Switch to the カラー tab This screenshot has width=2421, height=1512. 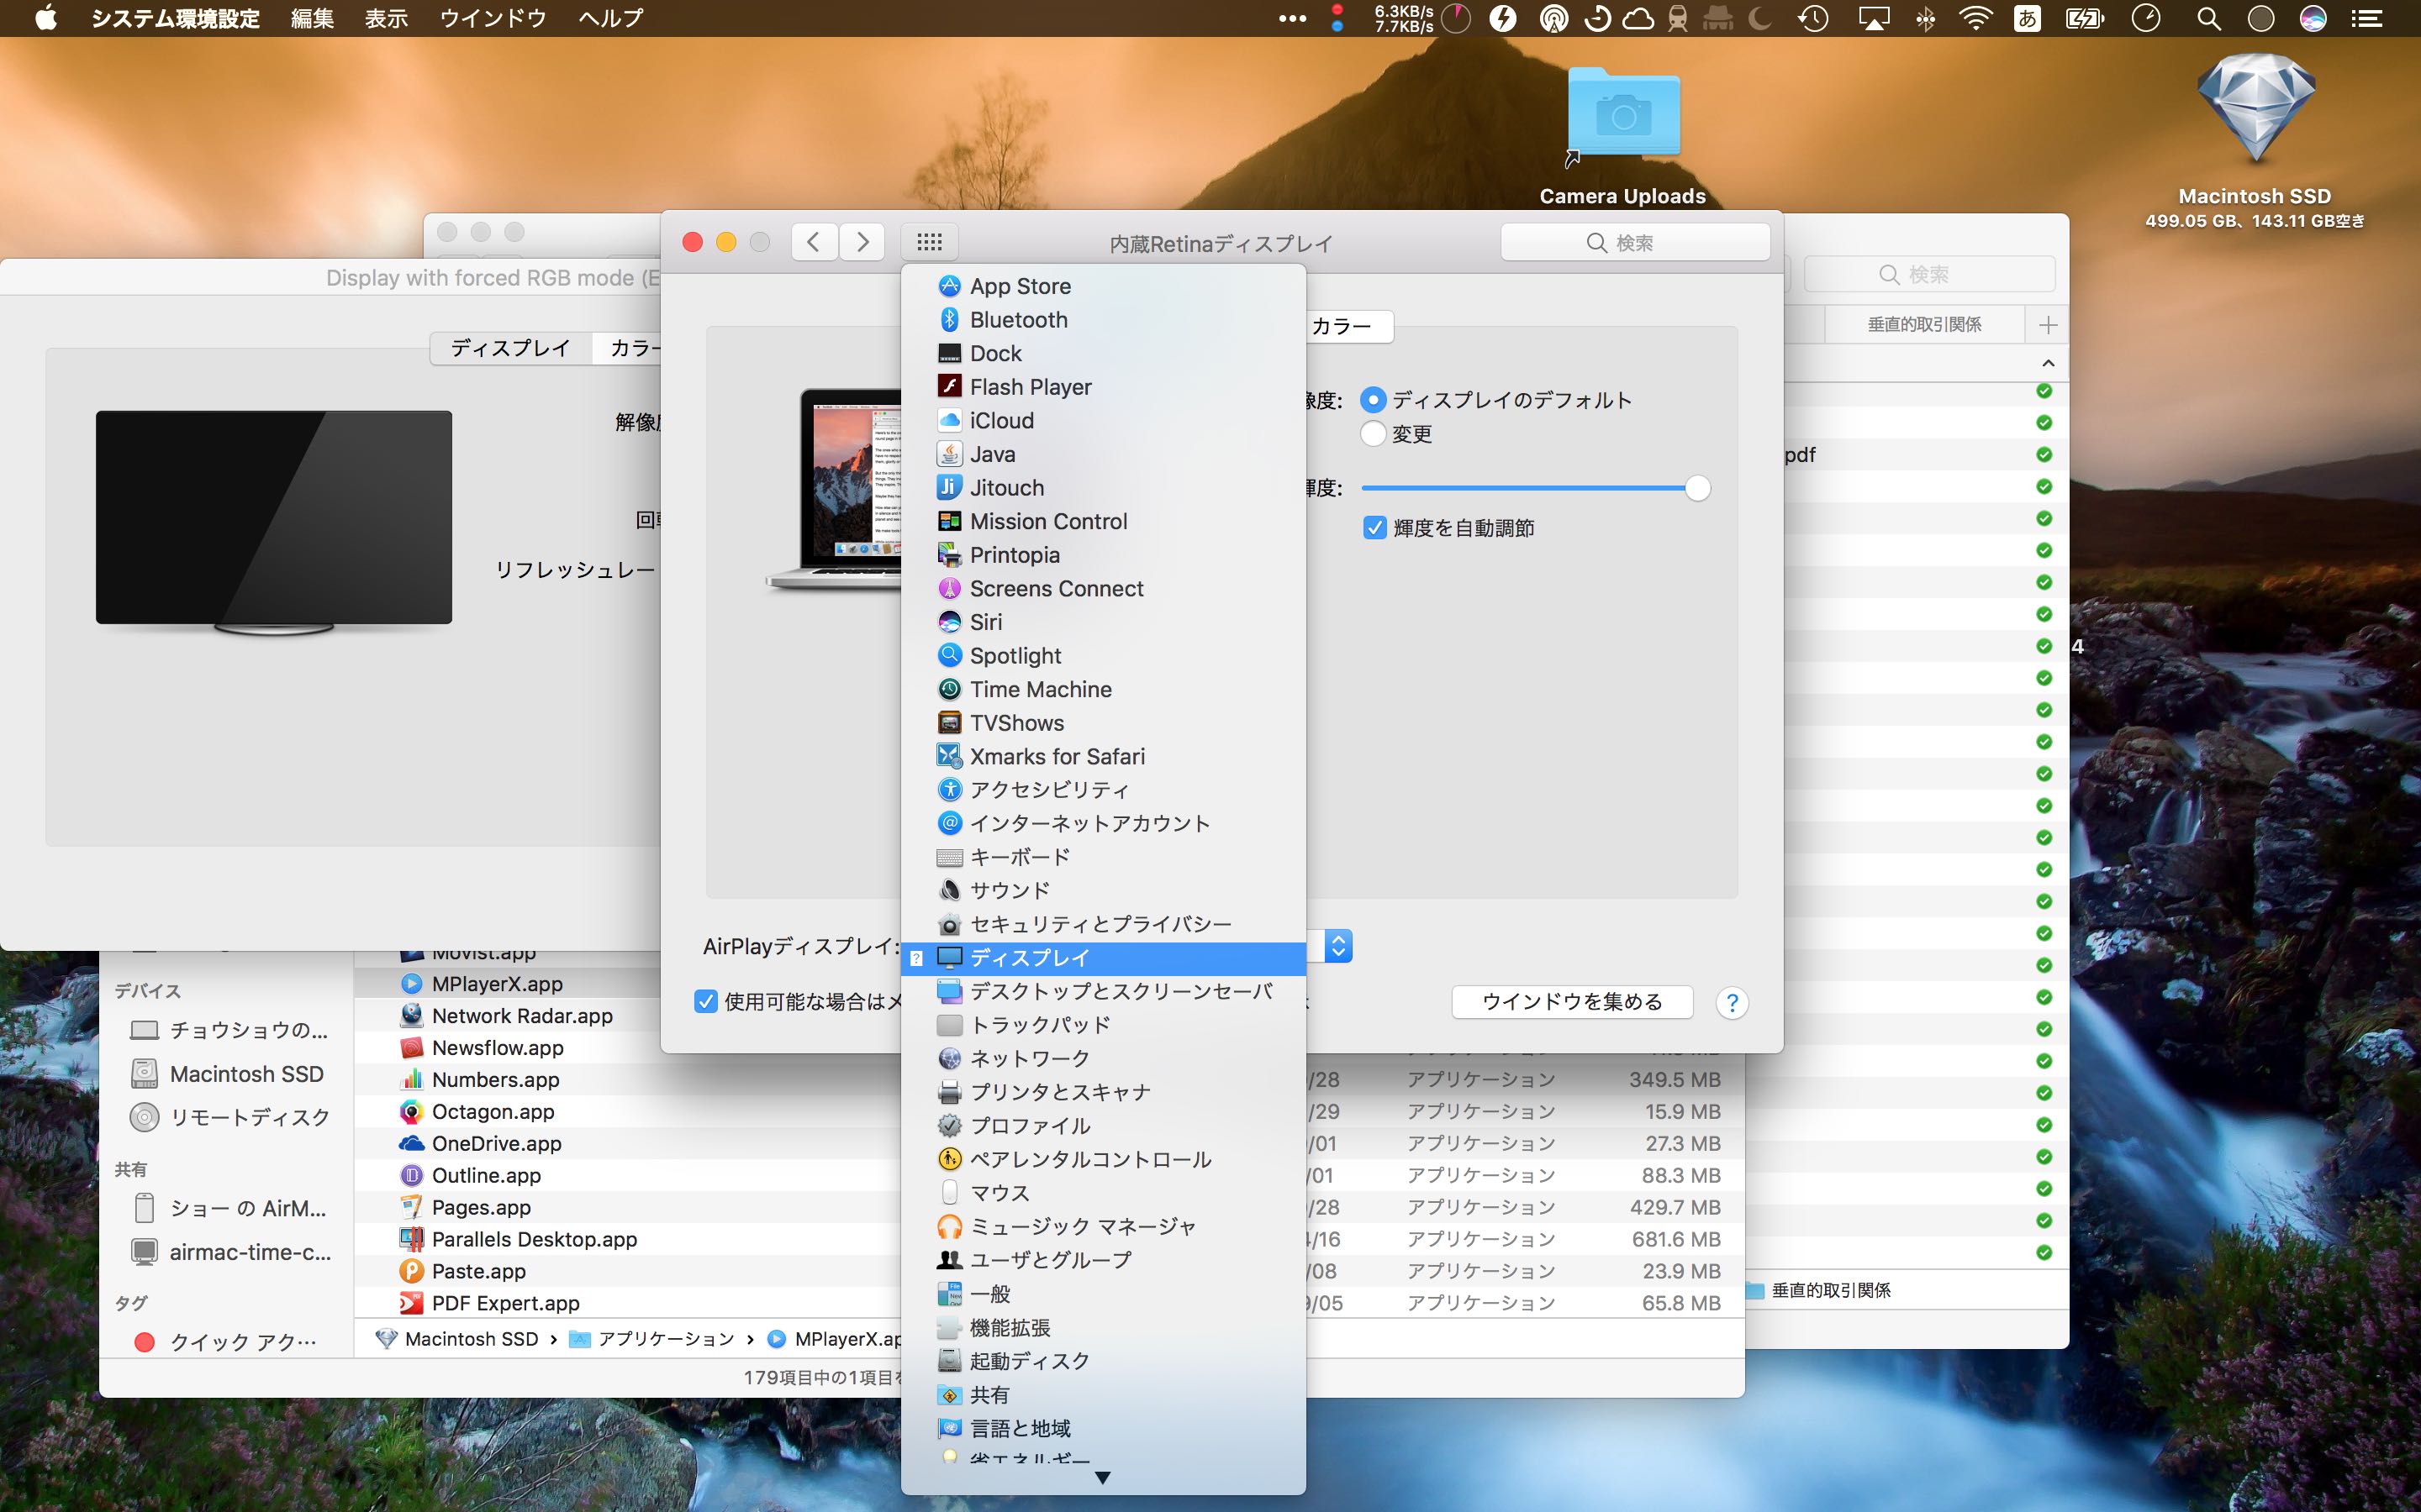(x=1341, y=327)
